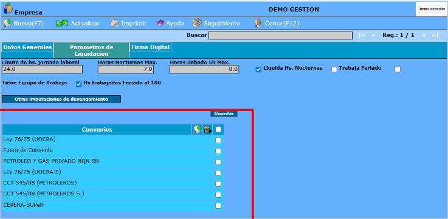Click the Horas Nocturnas Max. field
448x219 pixels.
point(126,69)
